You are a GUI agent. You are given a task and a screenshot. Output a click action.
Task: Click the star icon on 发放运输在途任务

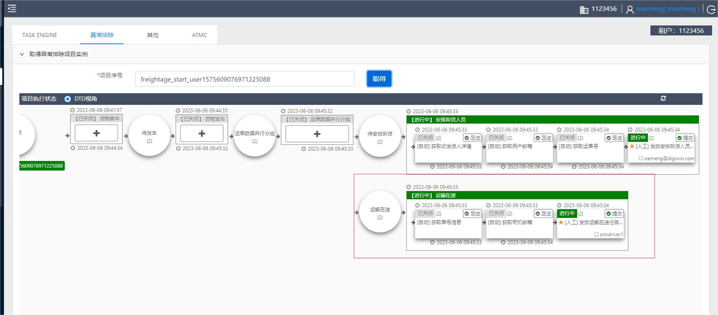561,222
